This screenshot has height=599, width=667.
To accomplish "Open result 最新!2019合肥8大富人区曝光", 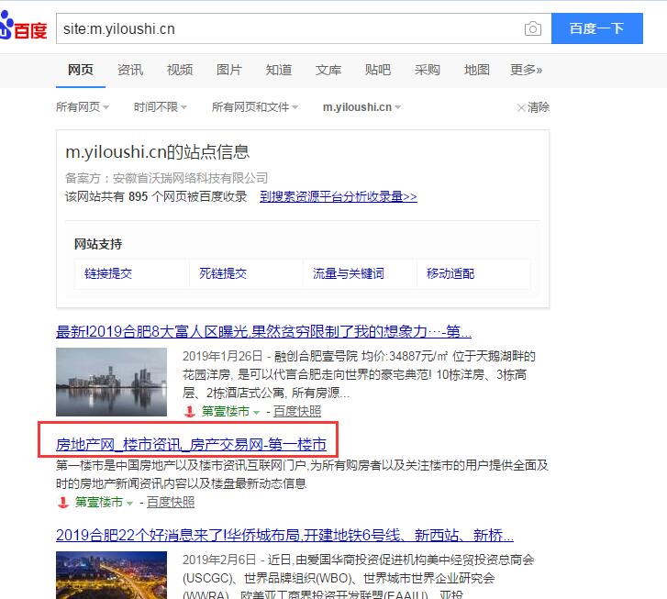I will coord(263,331).
